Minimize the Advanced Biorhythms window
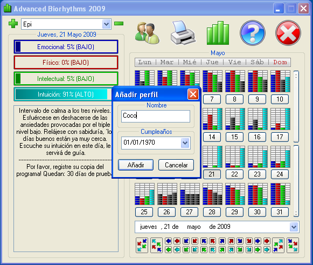The height and width of the screenshot is (265, 313). tap(279, 9)
